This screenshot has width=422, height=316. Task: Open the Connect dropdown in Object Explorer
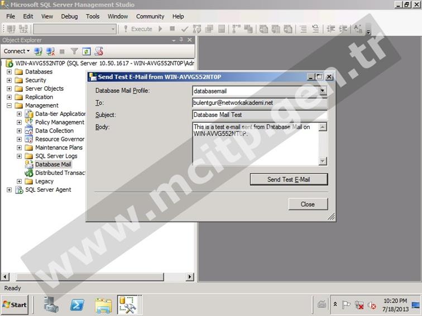[16, 51]
